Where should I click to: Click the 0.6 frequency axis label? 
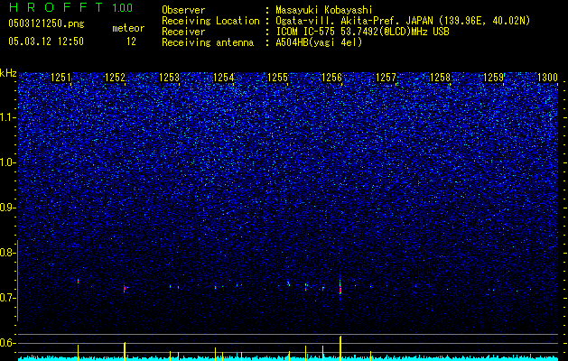click(8, 343)
